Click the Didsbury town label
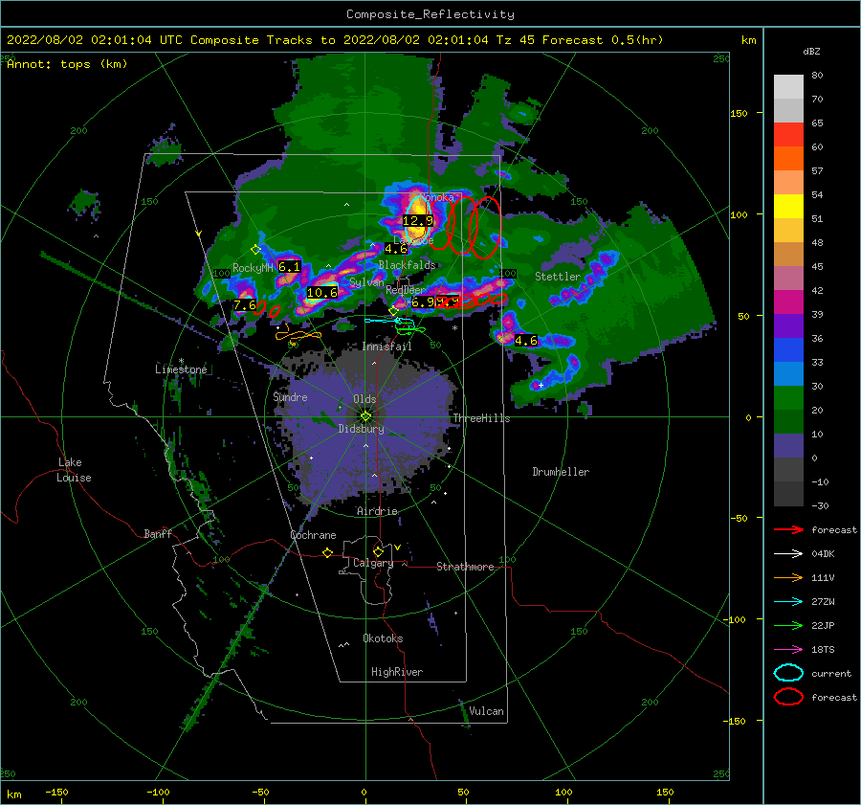 pos(362,429)
